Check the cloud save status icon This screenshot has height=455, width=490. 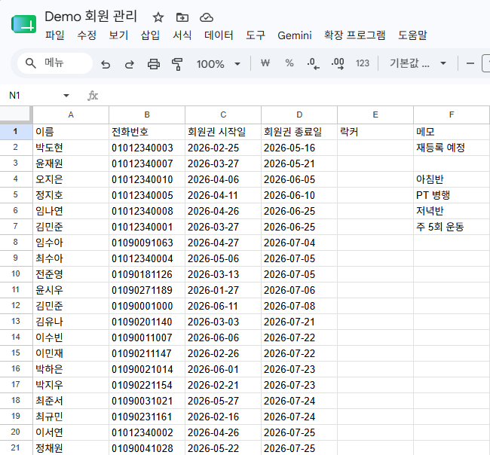207,17
